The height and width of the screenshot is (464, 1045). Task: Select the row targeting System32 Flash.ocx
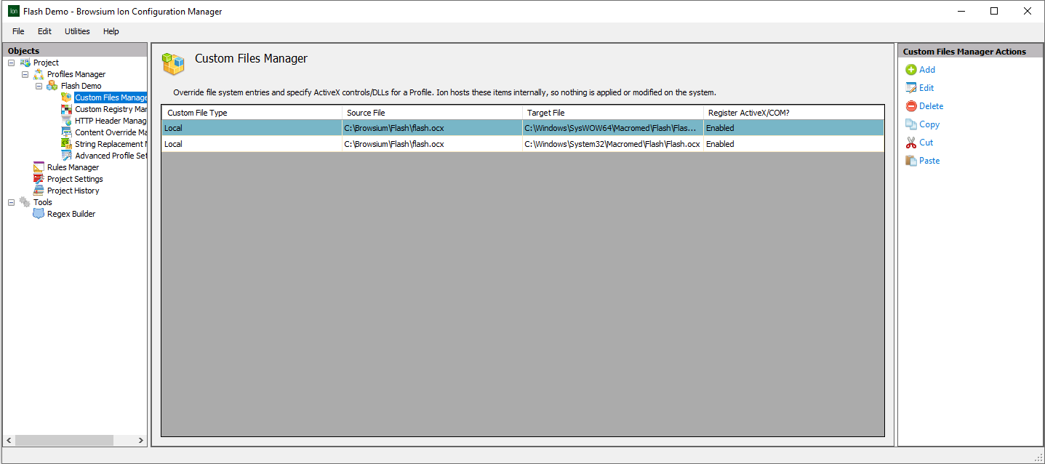[x=523, y=144]
